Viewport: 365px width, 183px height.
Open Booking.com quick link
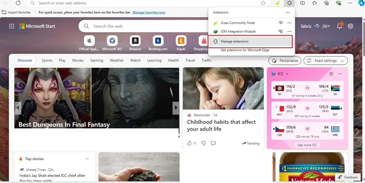click(158, 43)
